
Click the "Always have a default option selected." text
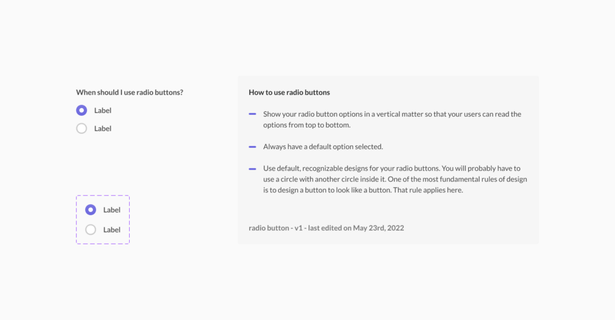click(x=322, y=147)
